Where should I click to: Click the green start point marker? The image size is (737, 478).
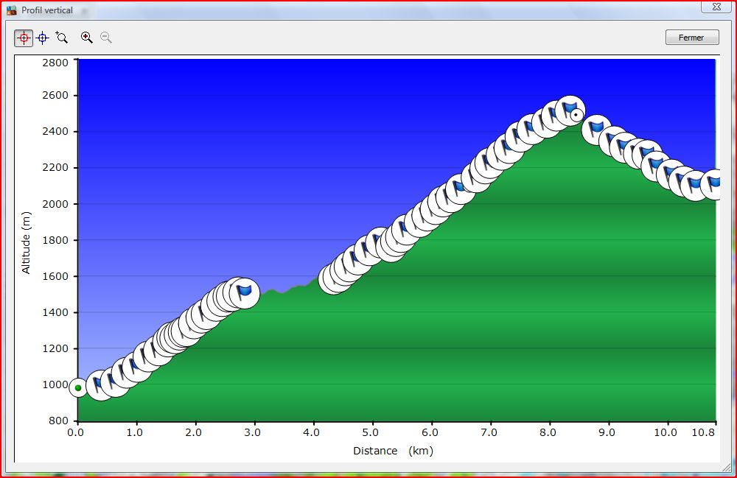coord(78,387)
